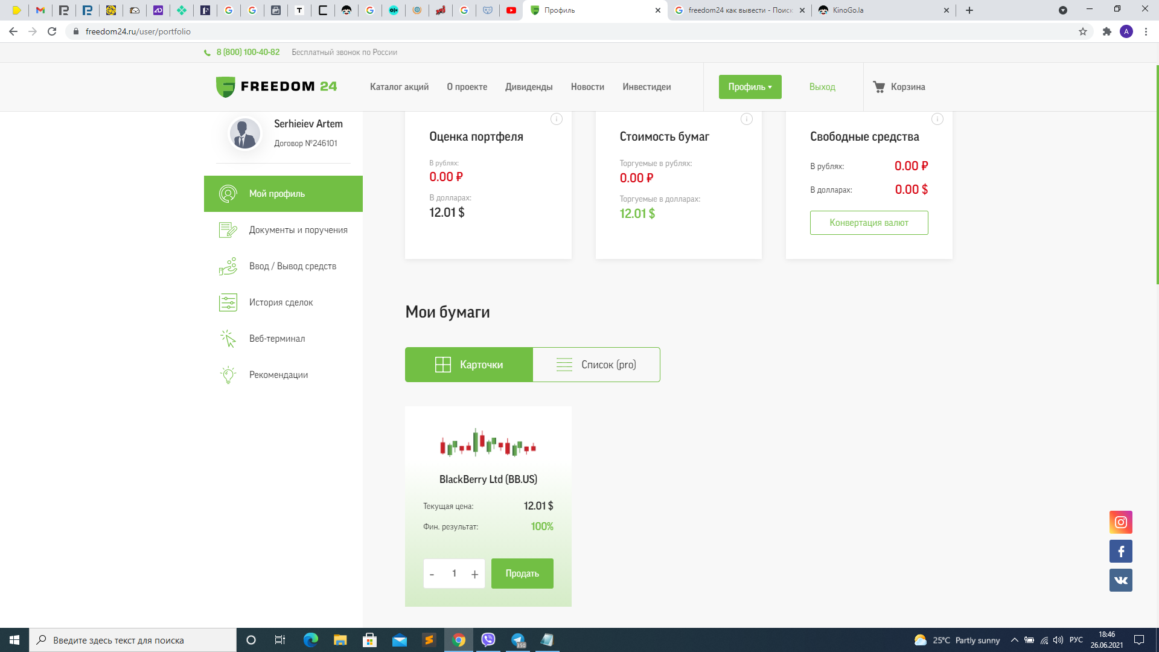Click the Windows taskbar search box
Viewport: 1159px width, 652px height.
click(133, 640)
